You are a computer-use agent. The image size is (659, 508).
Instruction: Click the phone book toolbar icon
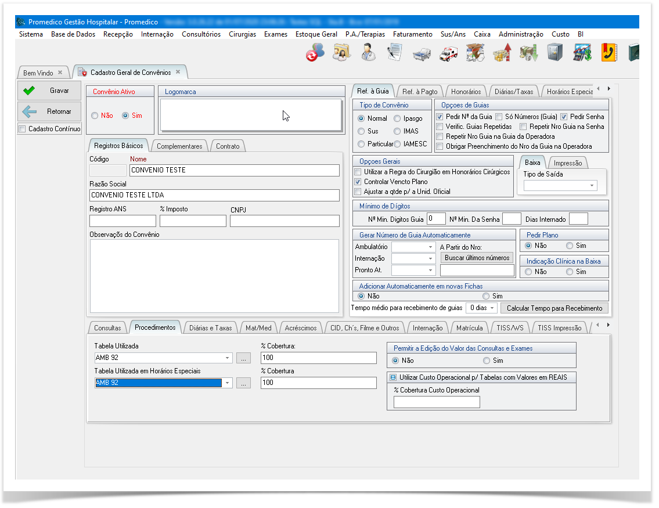[608, 53]
